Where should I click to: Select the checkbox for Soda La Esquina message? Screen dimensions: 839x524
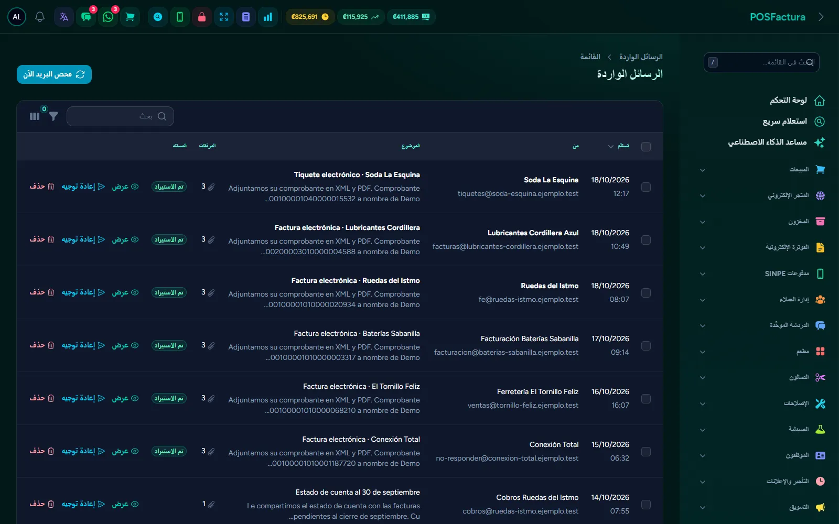646,187
